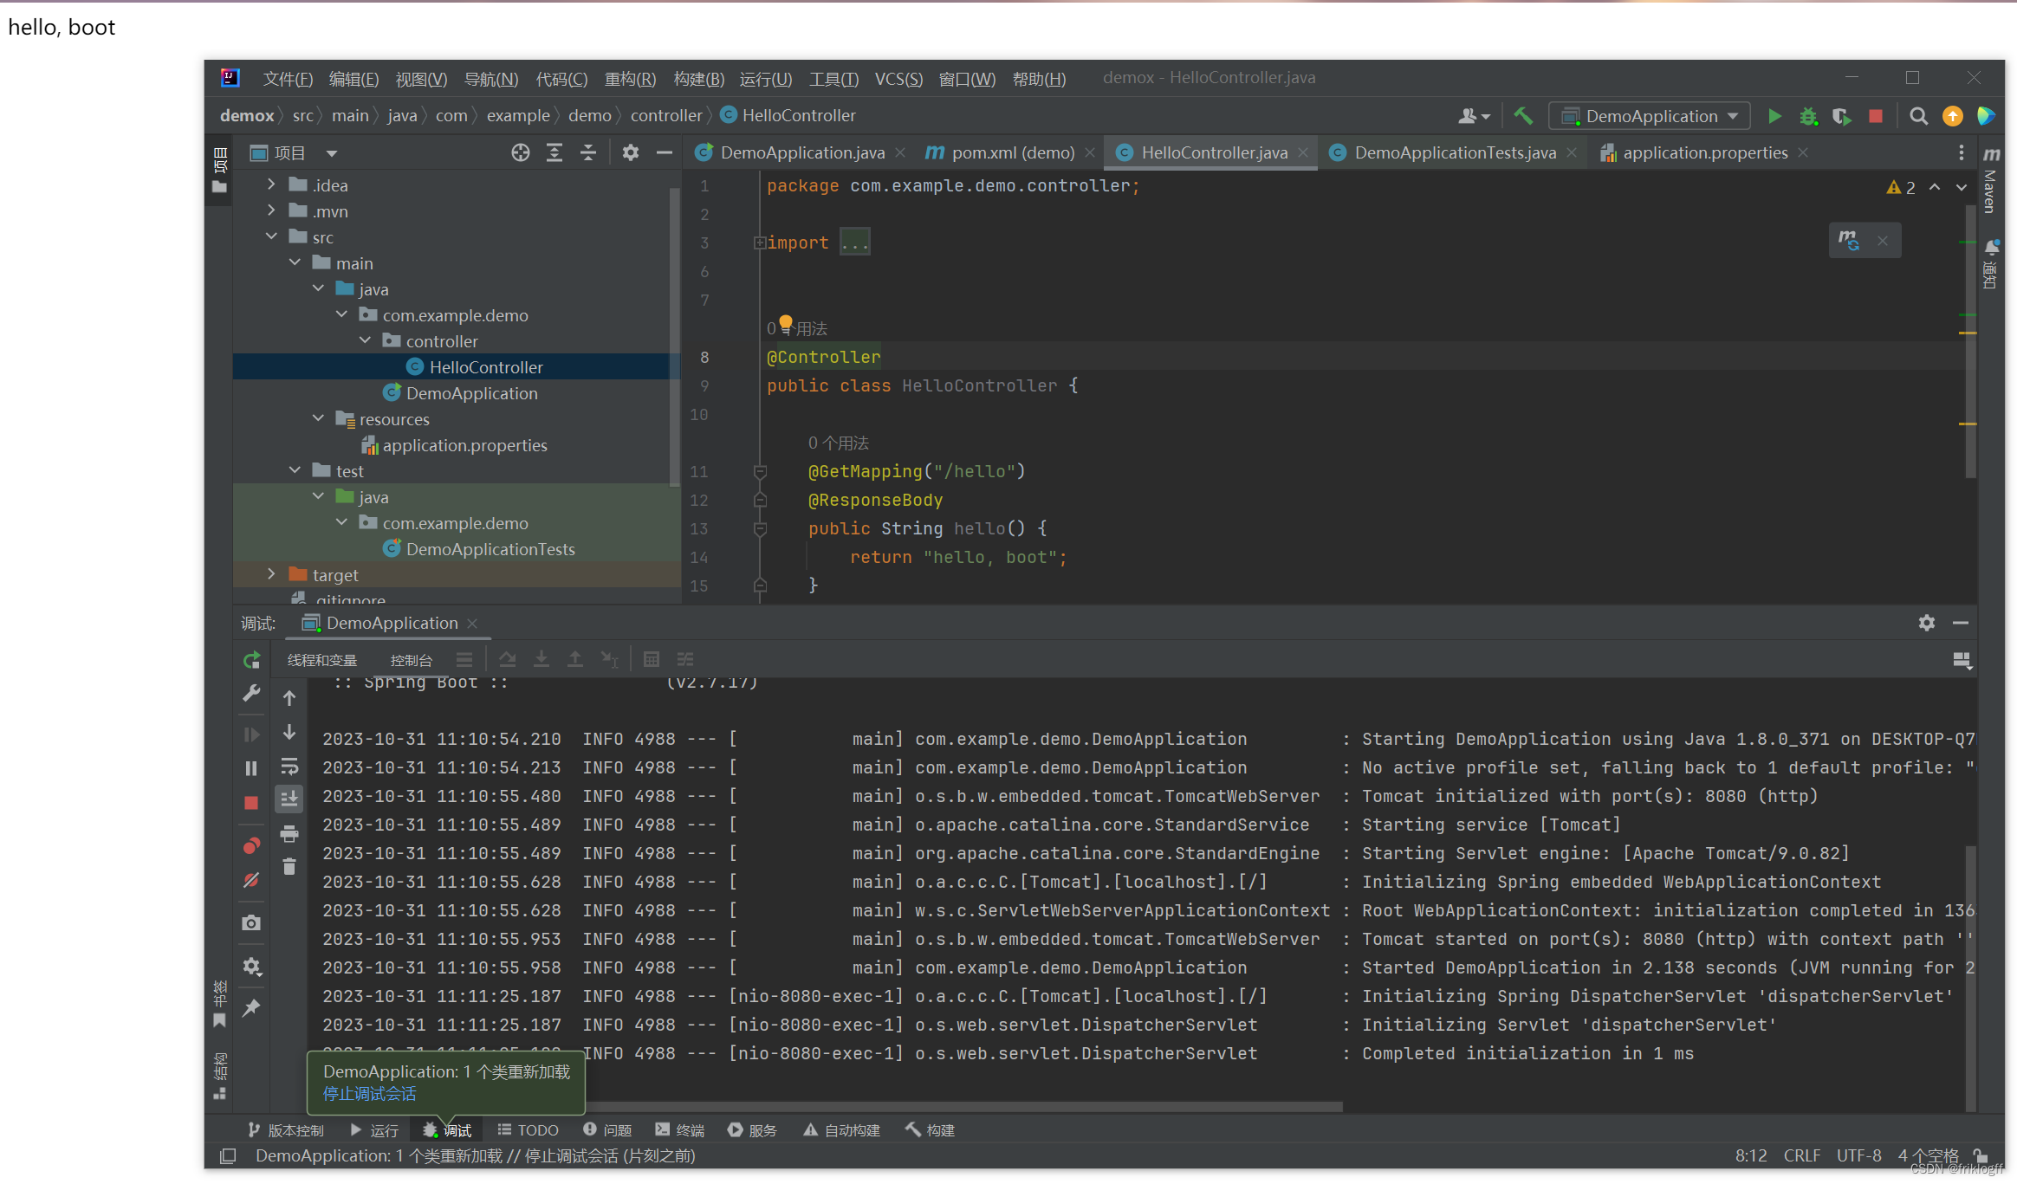Collapse the resources folder

[x=318, y=418]
